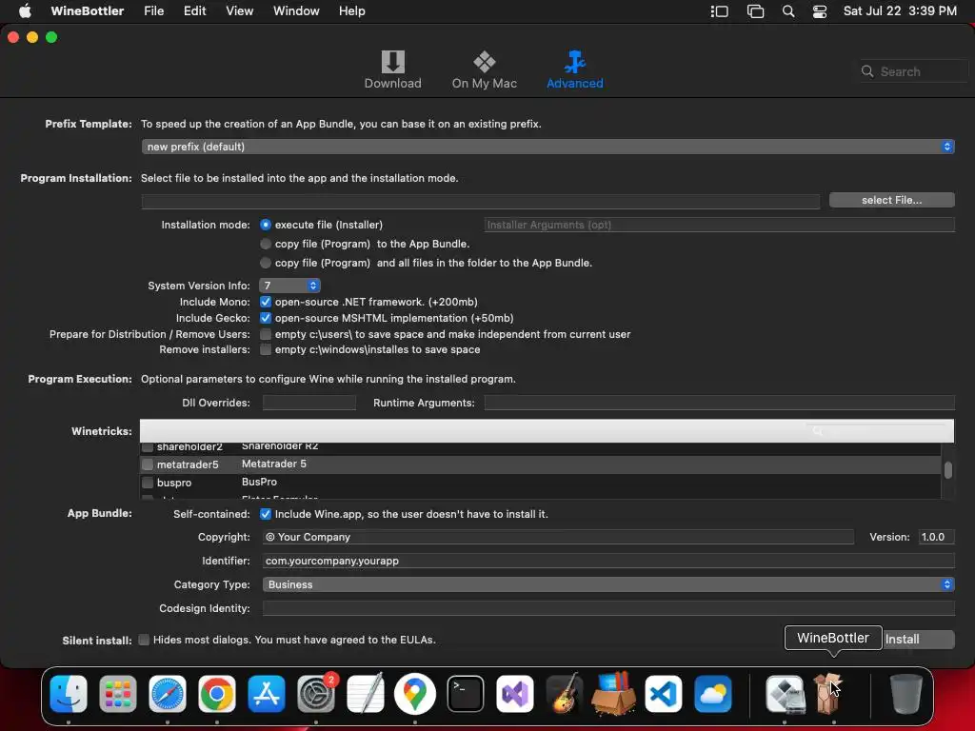Click the Dll Overrides field
975x731 pixels.
click(x=309, y=403)
